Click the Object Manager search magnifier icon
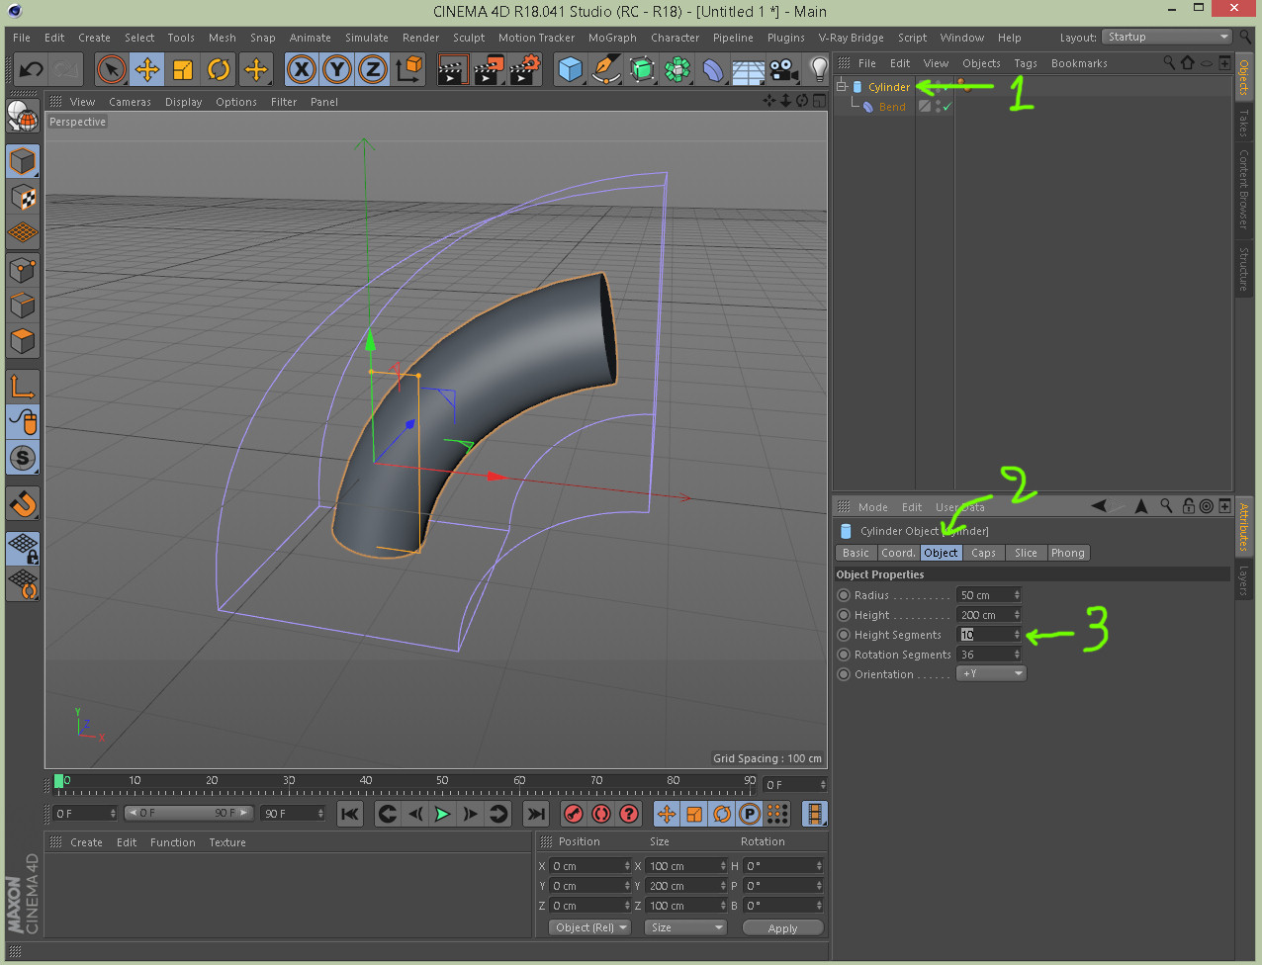This screenshot has width=1262, height=965. 1169,63
